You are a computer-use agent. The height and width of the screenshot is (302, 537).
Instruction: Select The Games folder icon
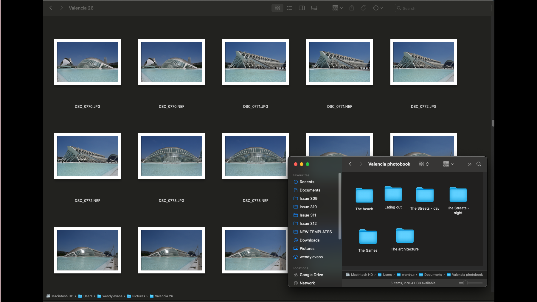368,237
